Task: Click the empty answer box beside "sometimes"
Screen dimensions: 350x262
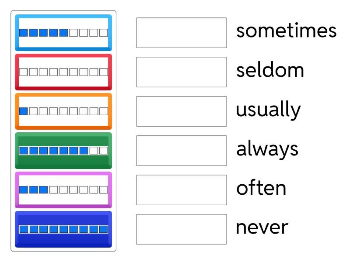Action: pyautogui.click(x=181, y=33)
